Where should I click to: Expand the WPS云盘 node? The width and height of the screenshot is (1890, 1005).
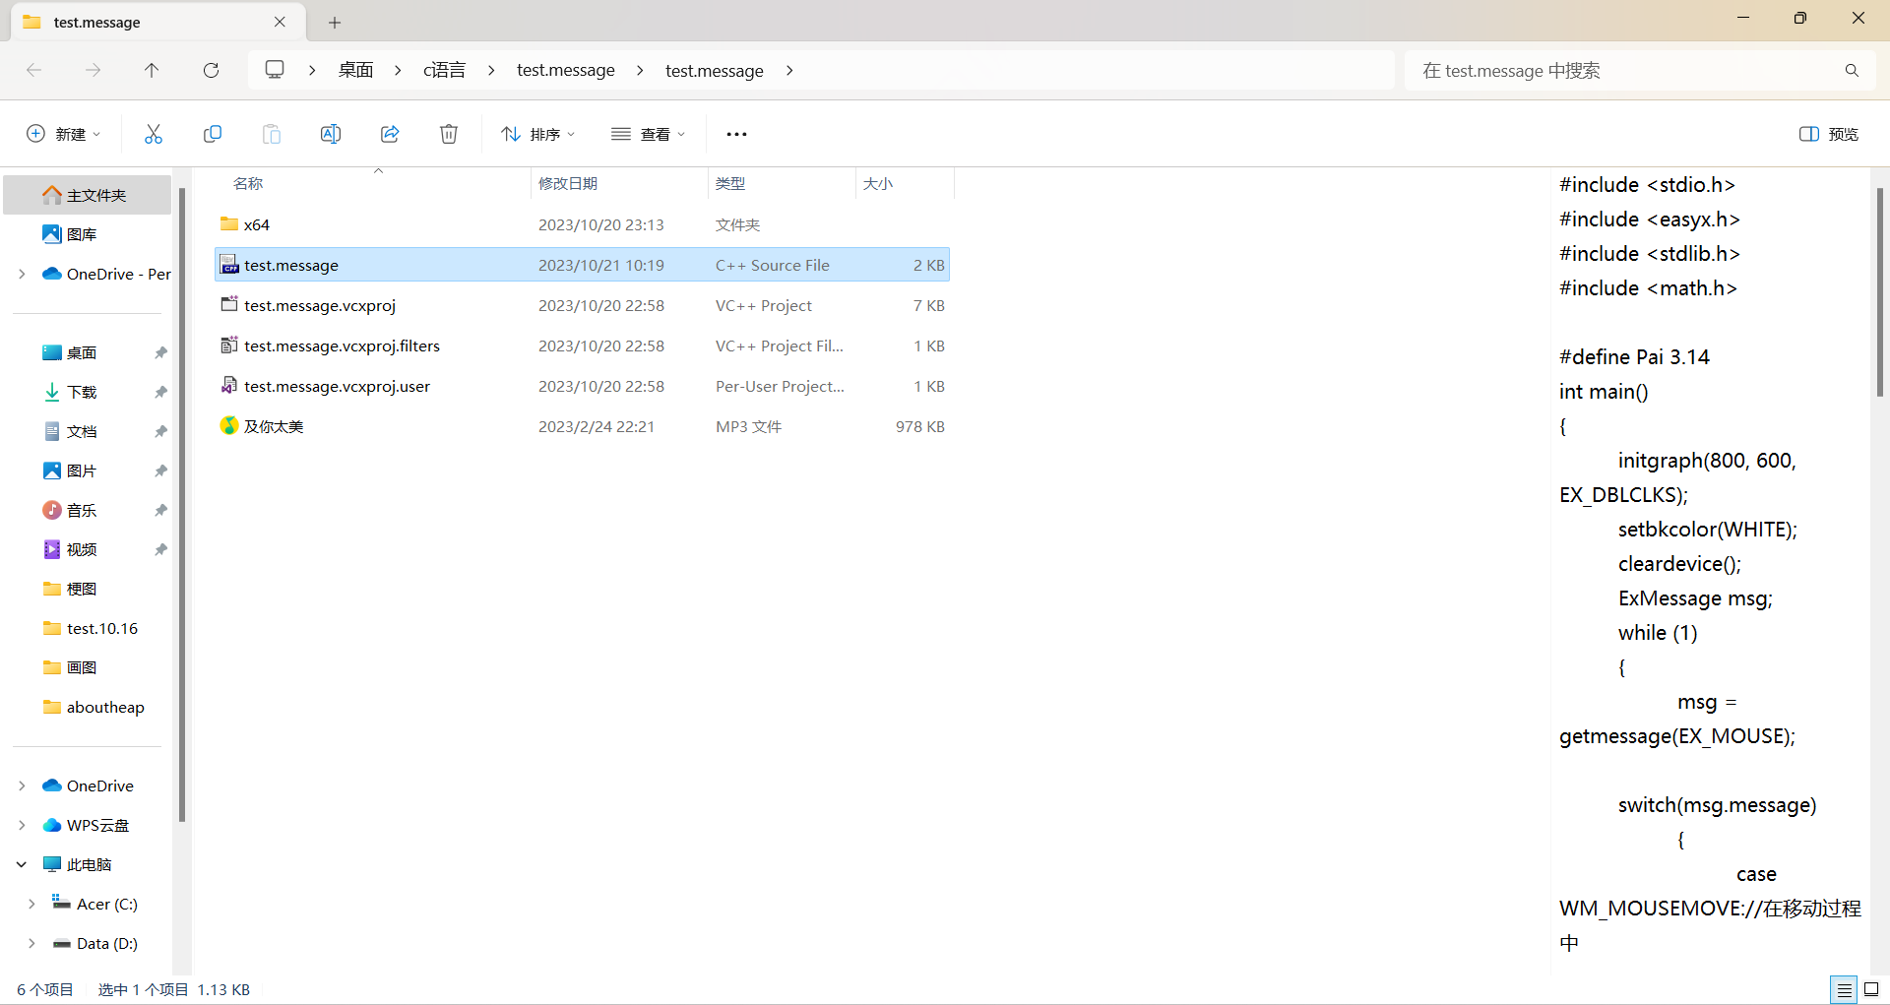point(22,825)
